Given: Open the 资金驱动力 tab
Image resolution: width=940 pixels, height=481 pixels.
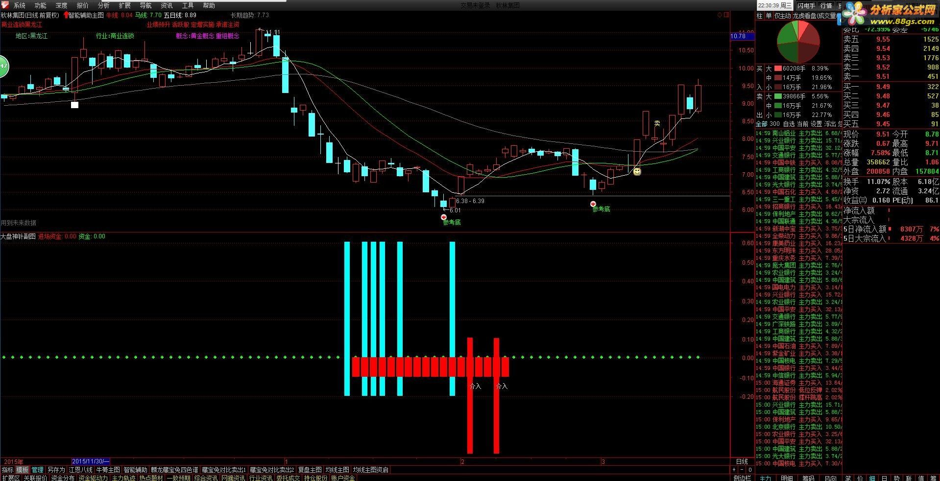Looking at the screenshot, I should point(93,478).
